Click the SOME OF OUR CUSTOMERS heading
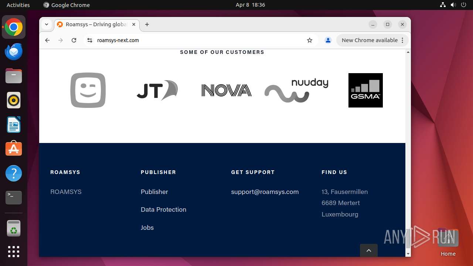The height and width of the screenshot is (266, 473). pos(222,52)
